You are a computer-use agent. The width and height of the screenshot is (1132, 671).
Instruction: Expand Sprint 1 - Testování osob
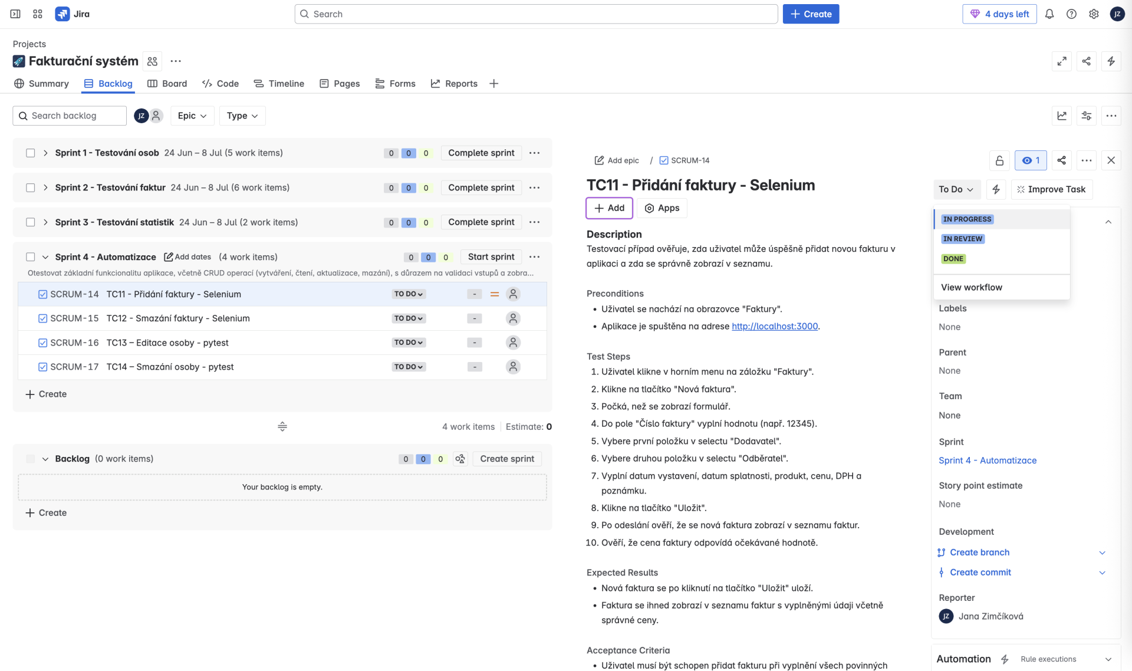point(45,153)
